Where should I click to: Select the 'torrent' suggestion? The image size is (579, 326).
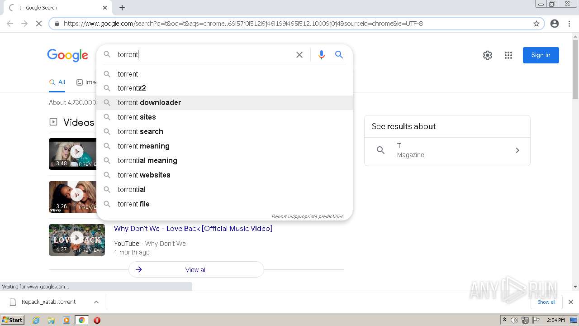tap(224, 74)
